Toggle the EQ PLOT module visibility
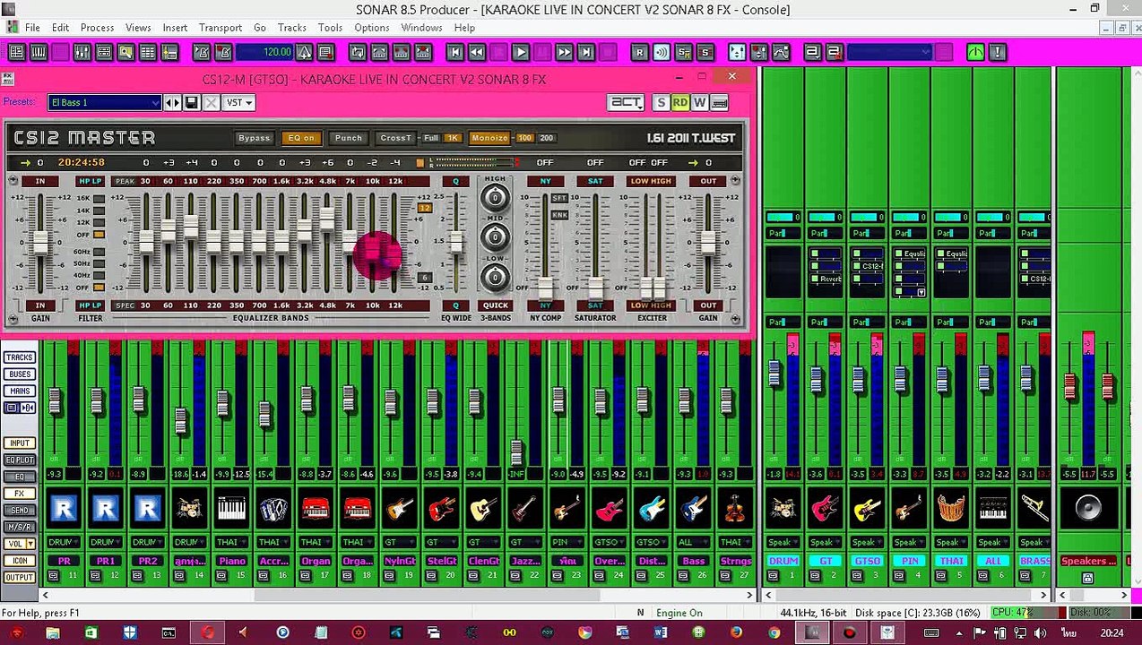This screenshot has width=1142, height=645. 20,460
